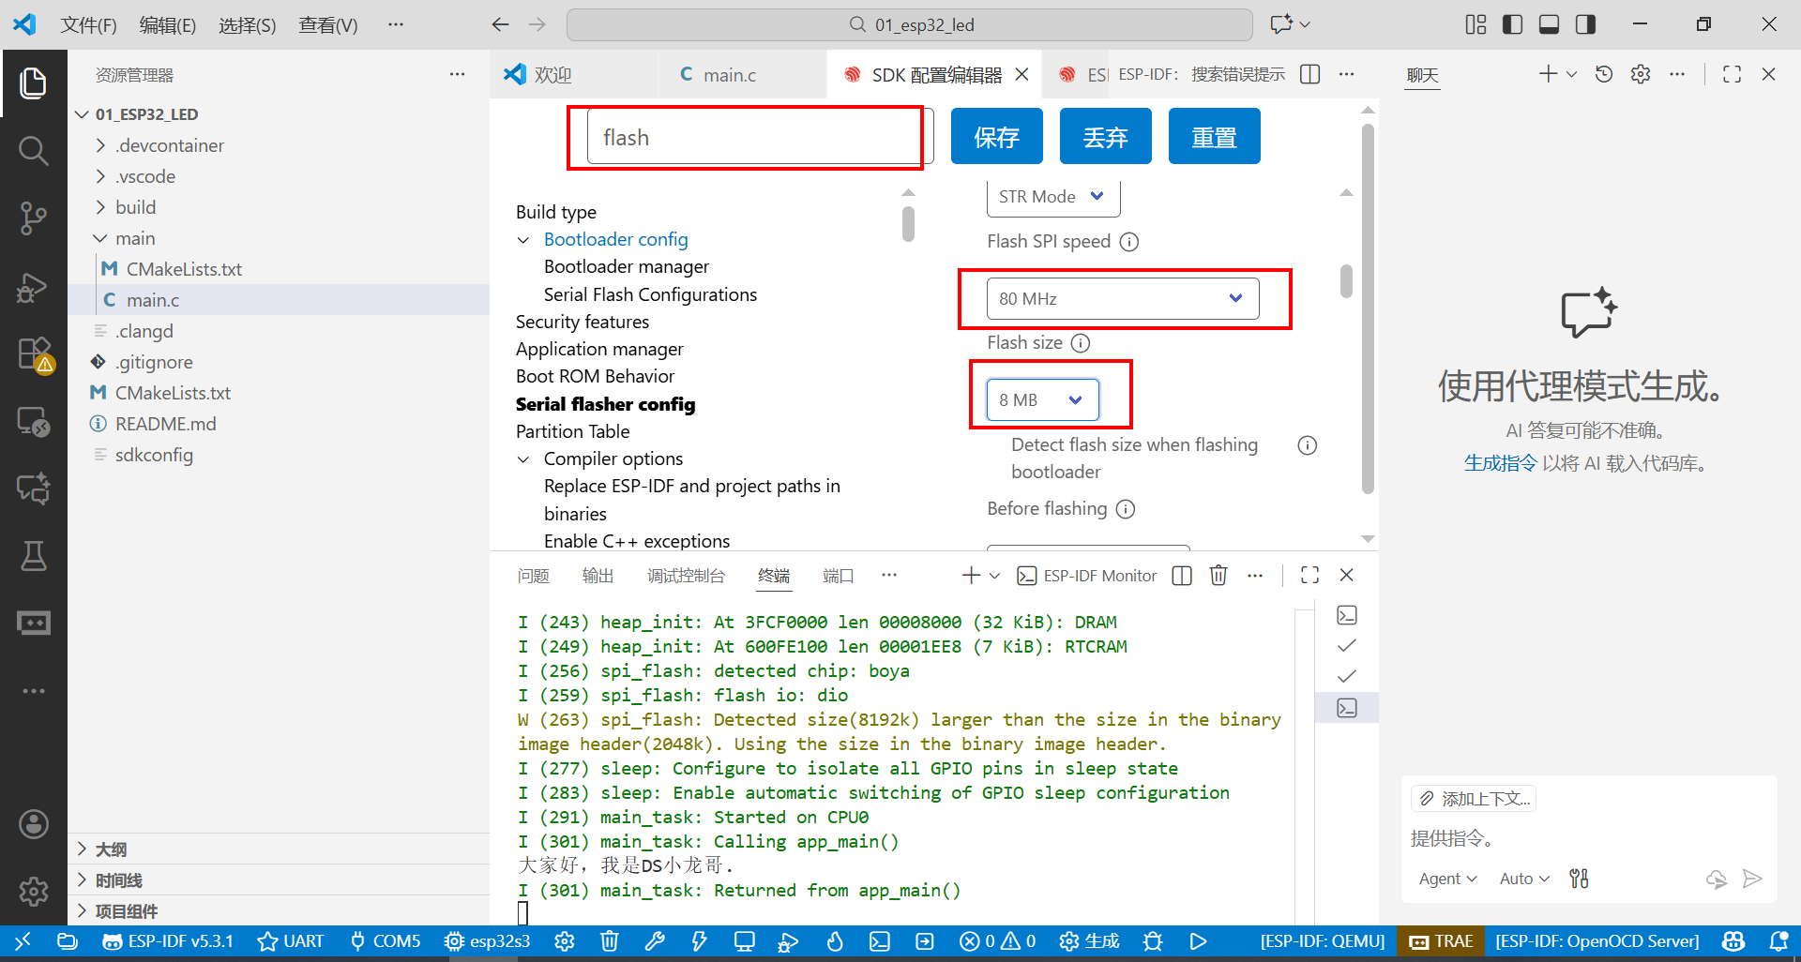Open the STR Mode dropdown
Viewport: 1801px width, 962px height.
[1053, 196]
